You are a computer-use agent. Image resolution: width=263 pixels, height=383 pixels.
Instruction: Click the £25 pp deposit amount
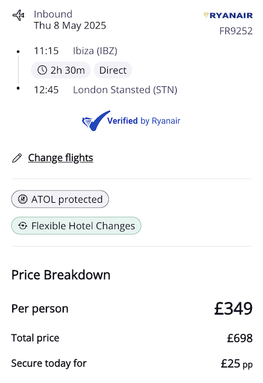236,363
